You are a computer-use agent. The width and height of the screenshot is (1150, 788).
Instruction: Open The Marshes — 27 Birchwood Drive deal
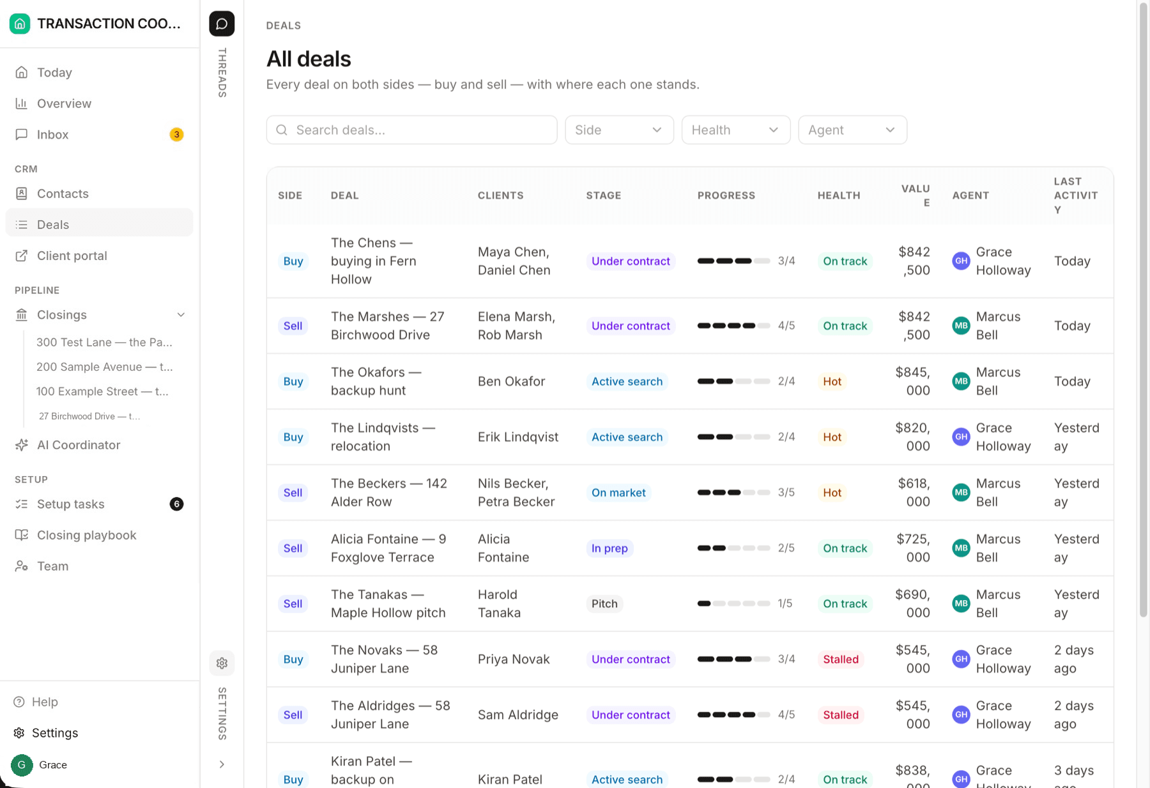click(x=387, y=326)
